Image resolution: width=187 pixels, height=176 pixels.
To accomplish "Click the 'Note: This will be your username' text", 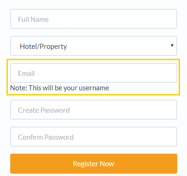I will tap(59, 88).
